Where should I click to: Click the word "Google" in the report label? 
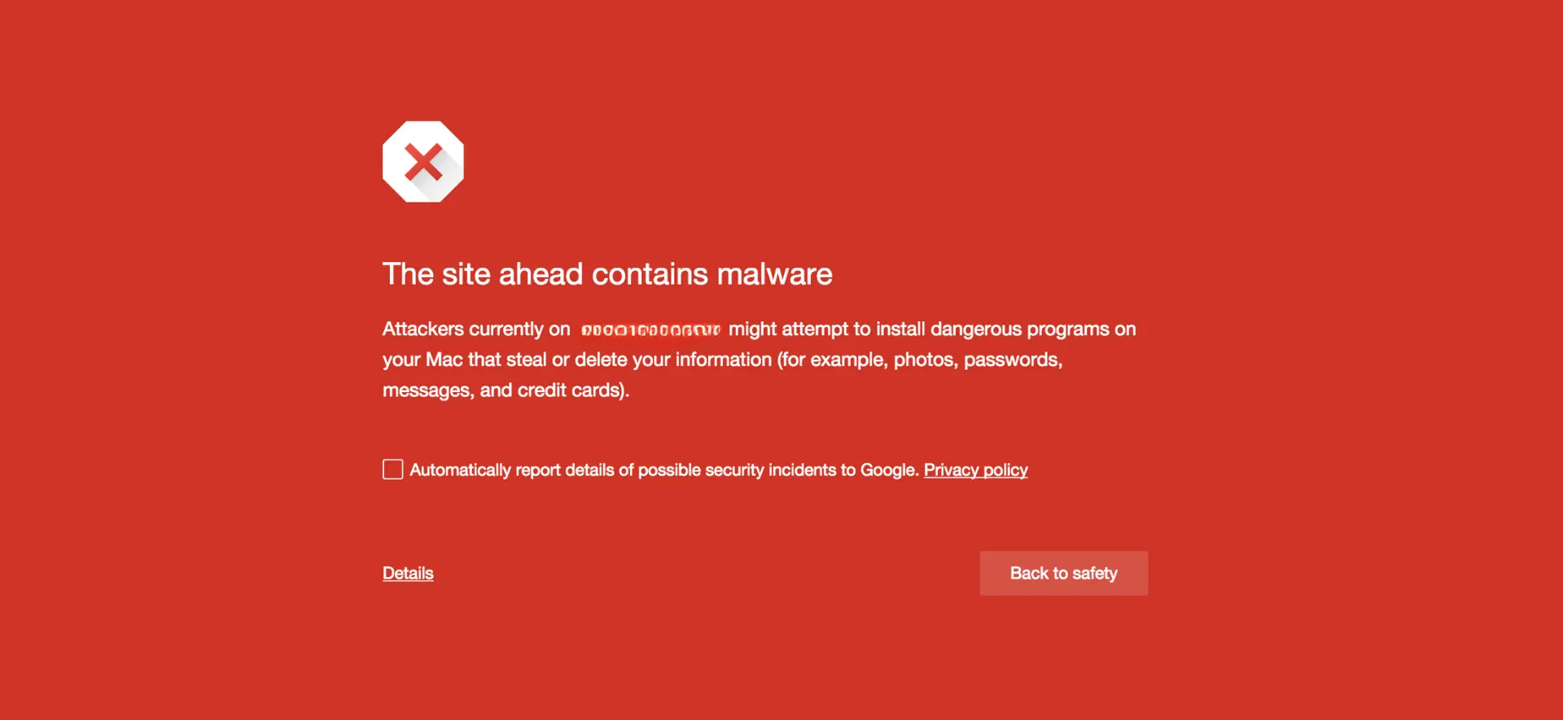pyautogui.click(x=887, y=470)
